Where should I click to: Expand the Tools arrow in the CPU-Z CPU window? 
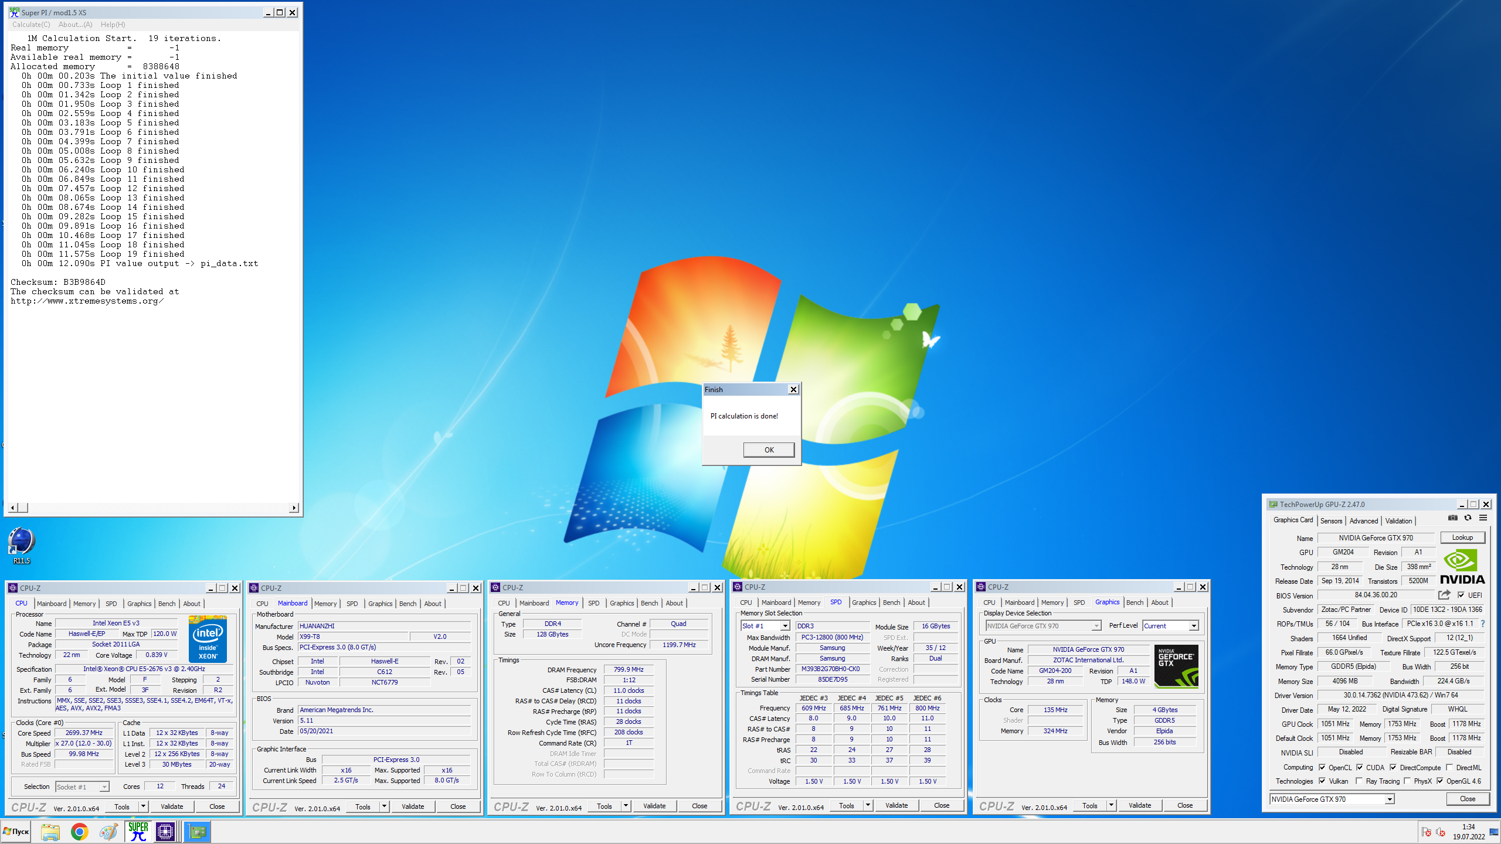(x=142, y=806)
